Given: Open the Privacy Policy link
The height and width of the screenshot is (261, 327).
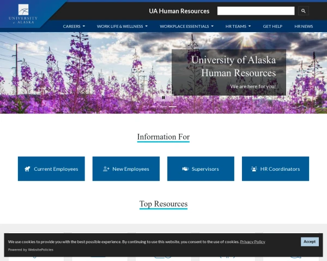Looking at the screenshot, I should 252,241.
